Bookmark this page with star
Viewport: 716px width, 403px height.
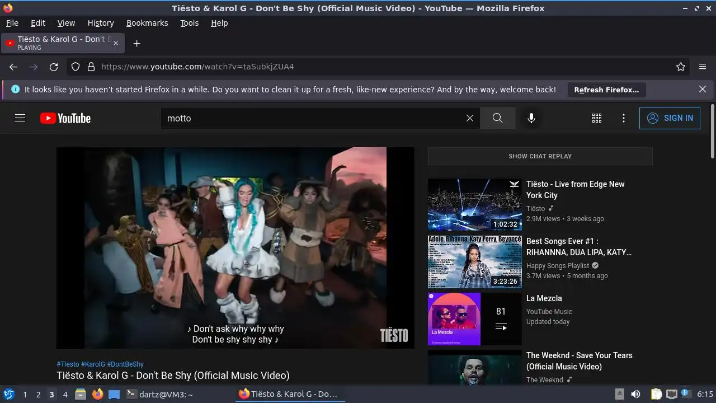(681, 67)
